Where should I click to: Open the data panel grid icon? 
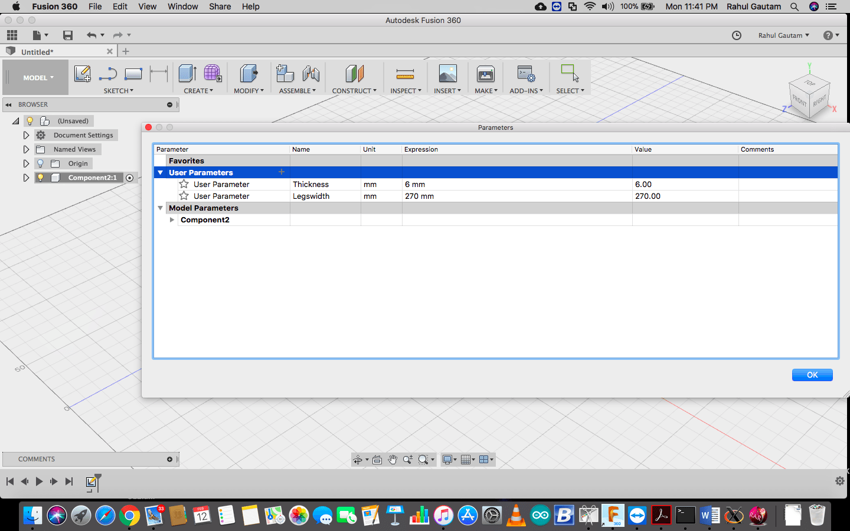tap(12, 35)
